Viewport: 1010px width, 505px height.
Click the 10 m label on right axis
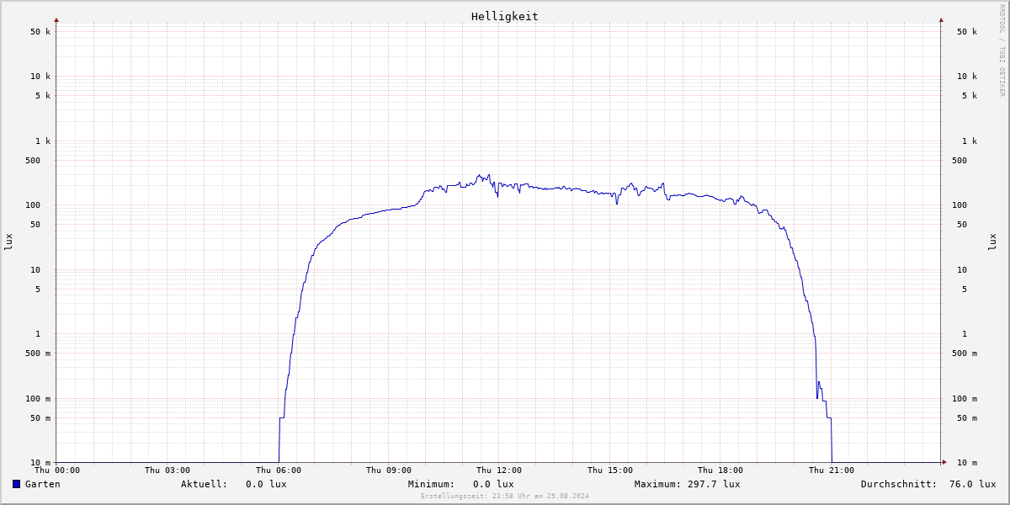(x=967, y=463)
